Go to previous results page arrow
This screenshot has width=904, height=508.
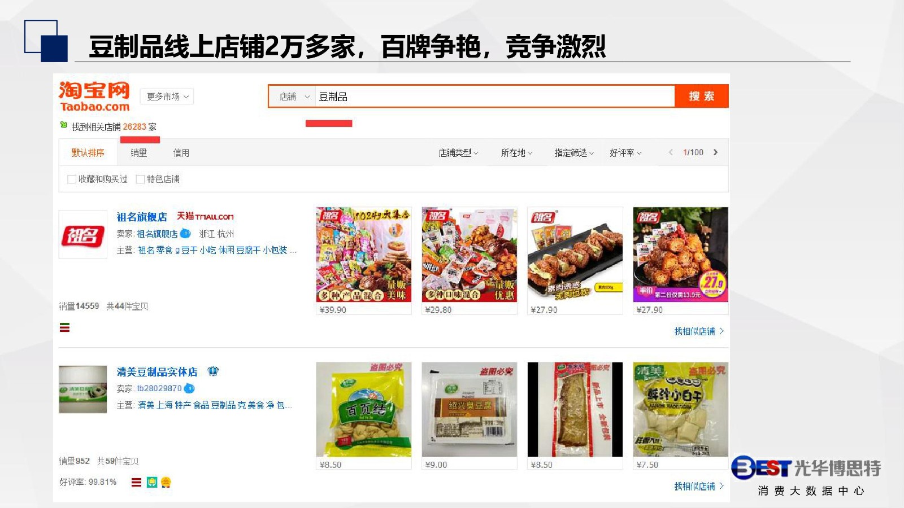pyautogui.click(x=671, y=152)
